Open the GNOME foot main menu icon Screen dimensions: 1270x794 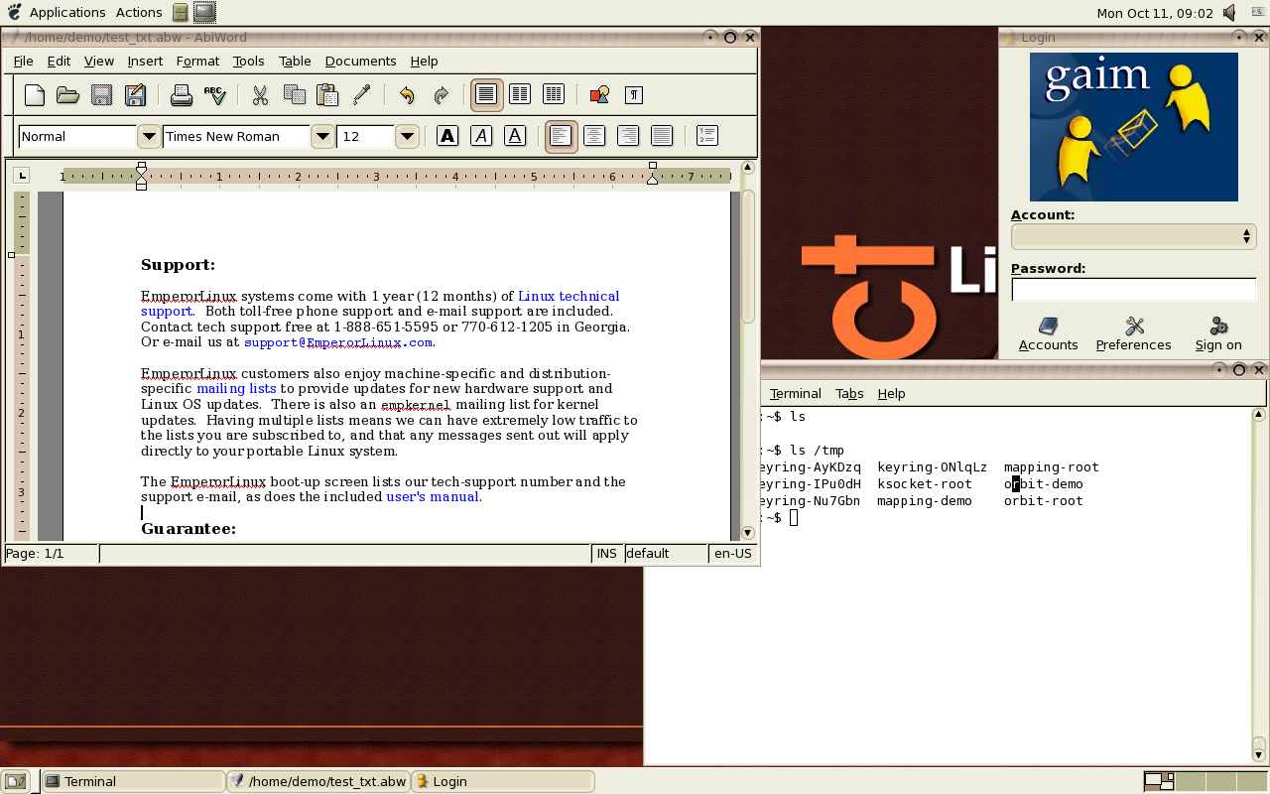(x=14, y=12)
